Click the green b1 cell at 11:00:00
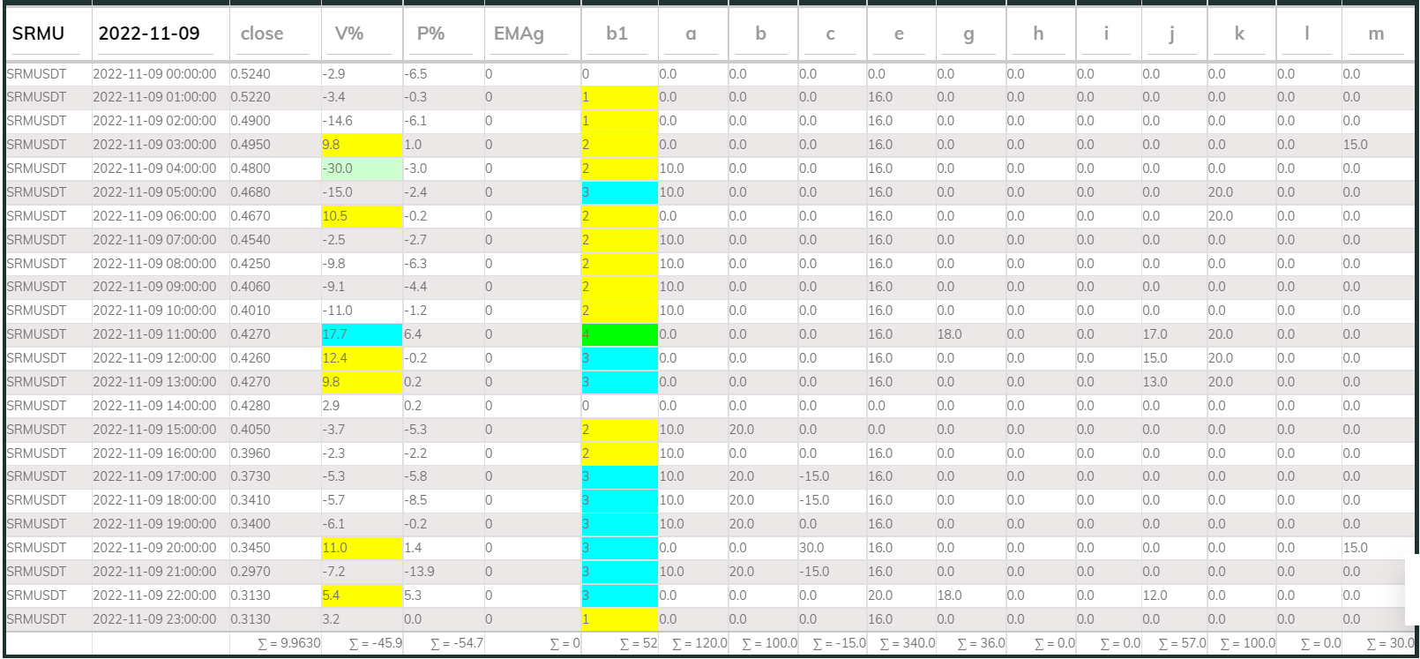This screenshot has width=1420, height=659. pyautogui.click(x=619, y=334)
